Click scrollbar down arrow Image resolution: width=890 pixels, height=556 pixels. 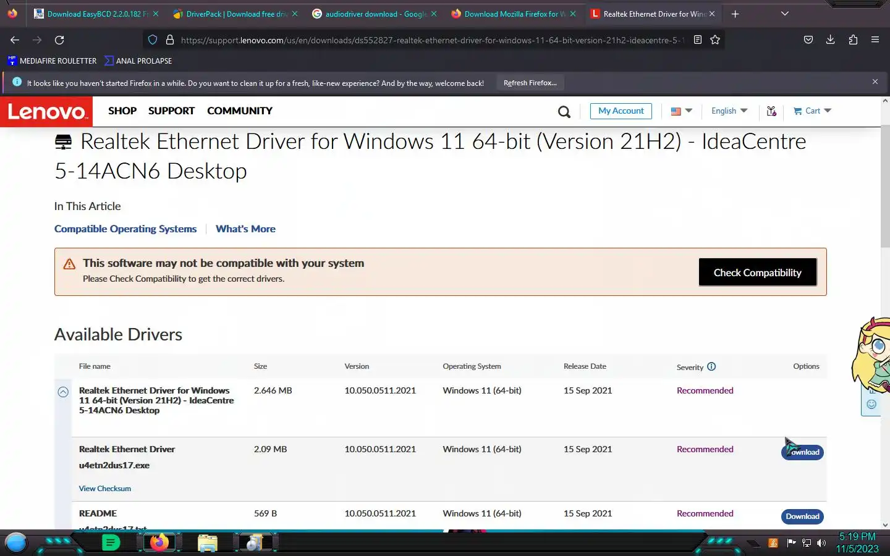click(x=885, y=524)
